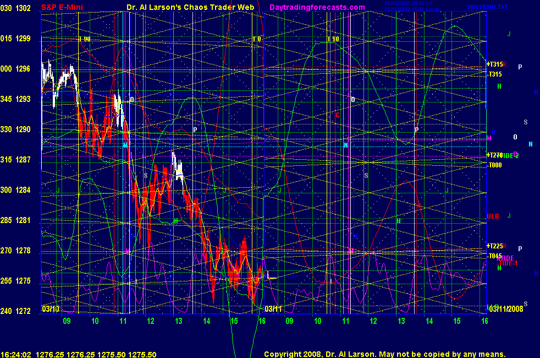Click the "+T225" line label
This screenshot has height=358, width=540.
[x=494, y=246]
